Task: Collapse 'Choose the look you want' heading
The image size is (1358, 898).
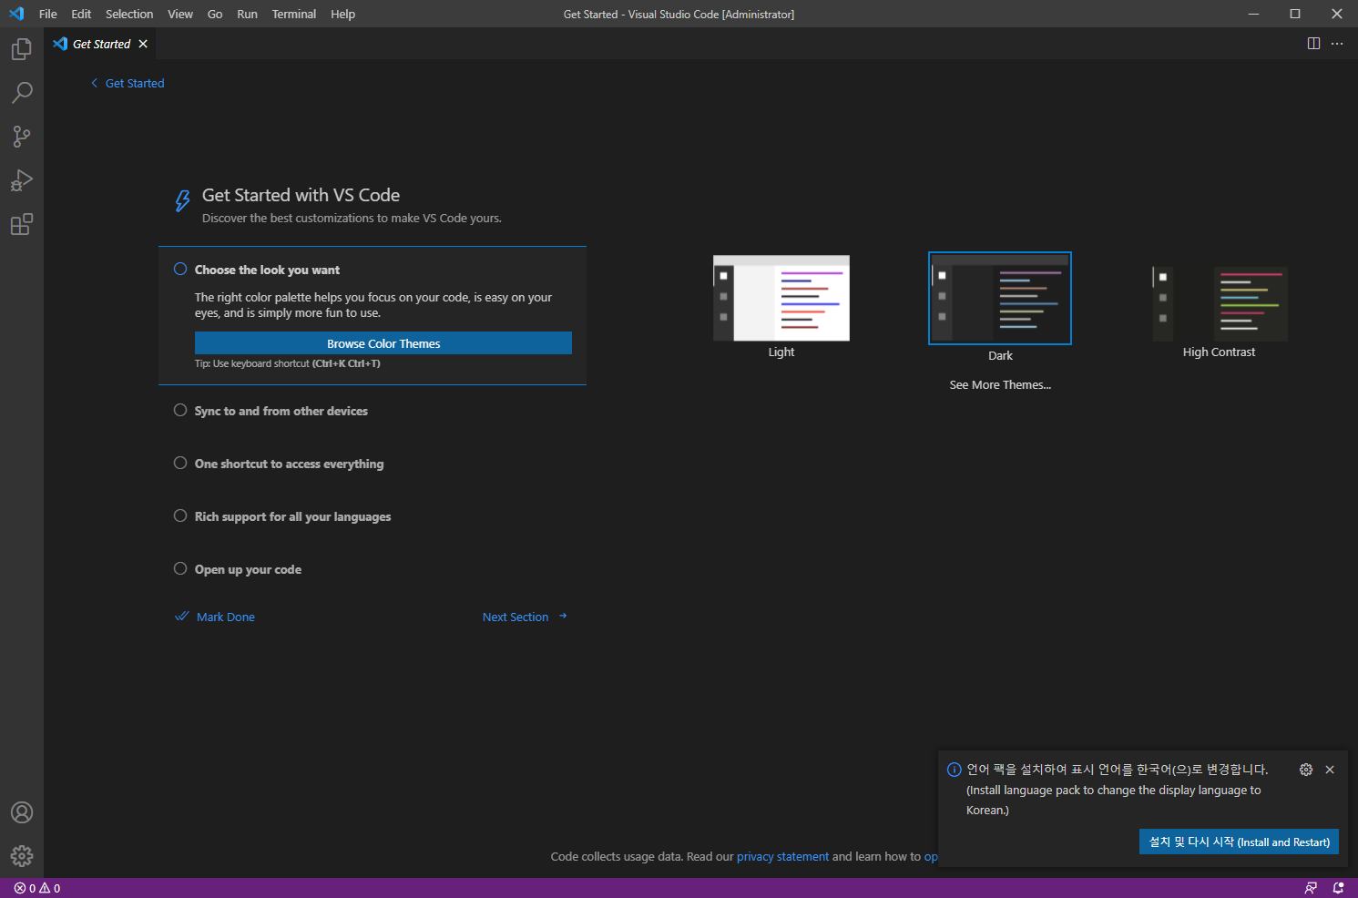Action: (x=267, y=270)
